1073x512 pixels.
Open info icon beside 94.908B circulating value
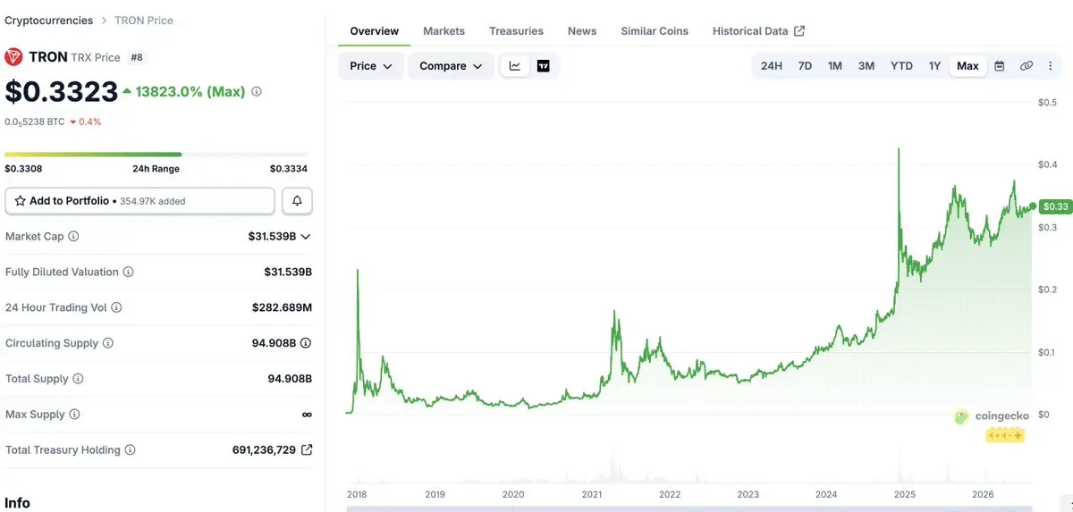(x=306, y=343)
